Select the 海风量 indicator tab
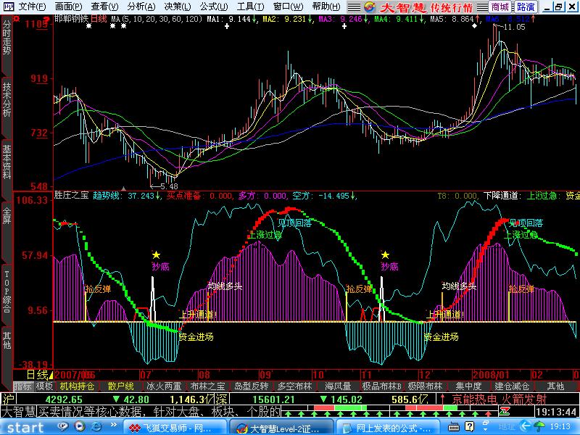 (x=338, y=386)
